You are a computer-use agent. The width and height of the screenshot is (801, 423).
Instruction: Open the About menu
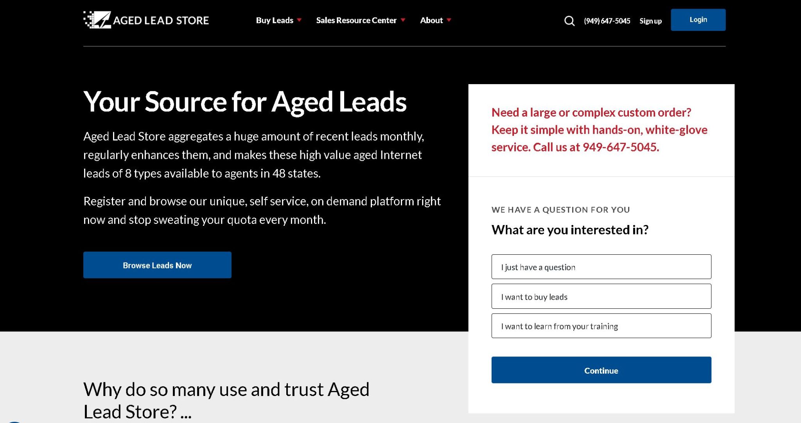click(x=431, y=20)
